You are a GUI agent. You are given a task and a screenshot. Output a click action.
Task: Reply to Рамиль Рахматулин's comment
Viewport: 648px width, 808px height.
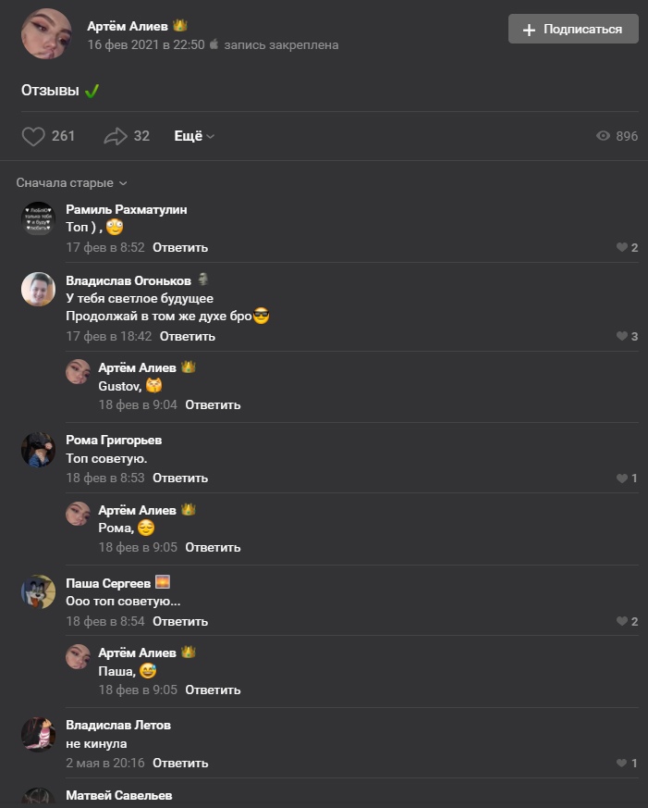[x=180, y=248]
